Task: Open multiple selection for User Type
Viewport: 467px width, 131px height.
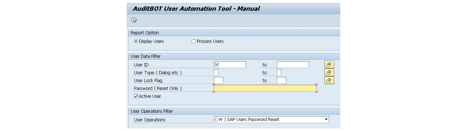Action: click(x=329, y=73)
